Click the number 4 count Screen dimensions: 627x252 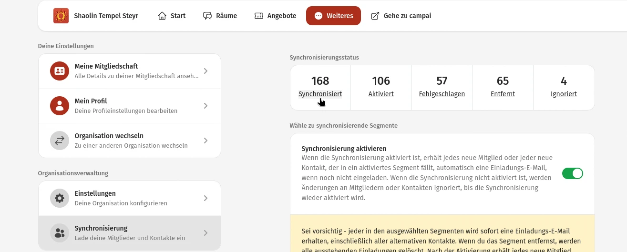564,81
